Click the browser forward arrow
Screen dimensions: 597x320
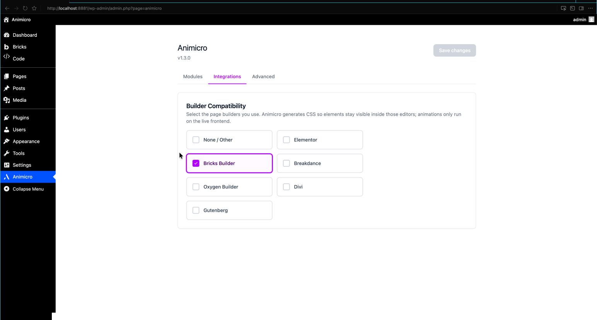16,8
